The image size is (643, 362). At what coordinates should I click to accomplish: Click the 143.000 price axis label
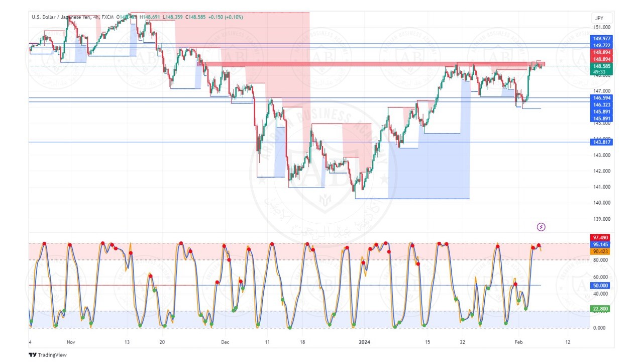click(602, 155)
